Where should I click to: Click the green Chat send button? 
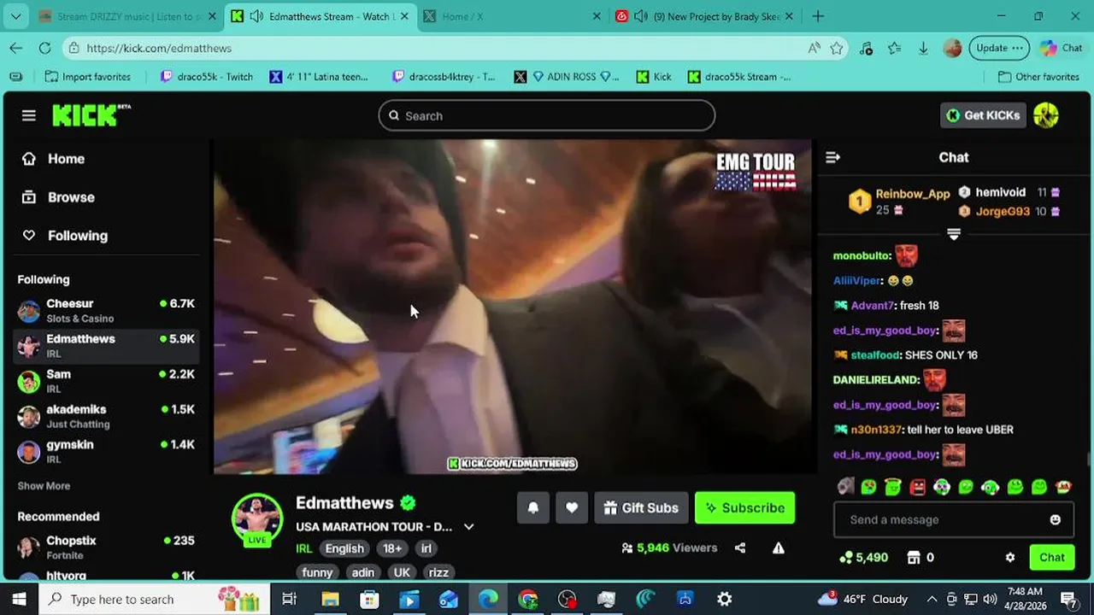(x=1051, y=558)
